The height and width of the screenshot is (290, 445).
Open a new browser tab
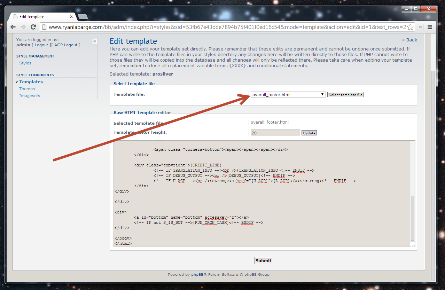[83, 17]
